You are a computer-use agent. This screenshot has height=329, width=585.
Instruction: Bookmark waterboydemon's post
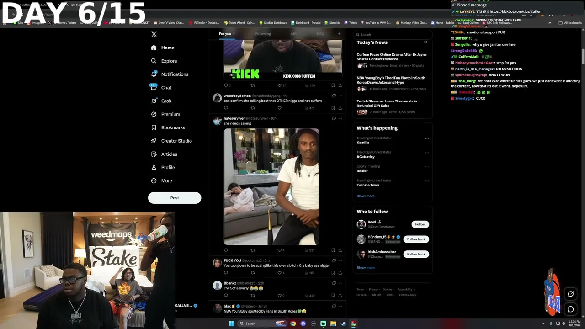click(333, 108)
